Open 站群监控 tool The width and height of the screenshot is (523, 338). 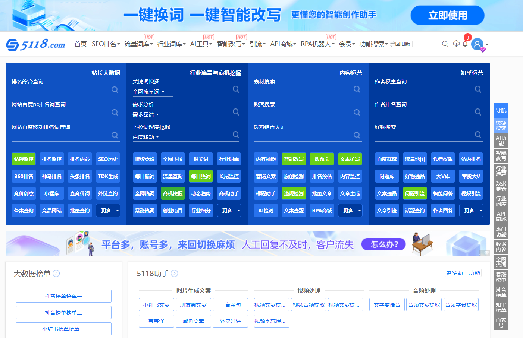pos(24,159)
